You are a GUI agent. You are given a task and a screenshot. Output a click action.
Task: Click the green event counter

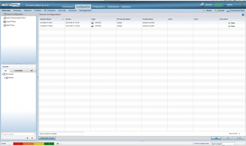click(49, 144)
